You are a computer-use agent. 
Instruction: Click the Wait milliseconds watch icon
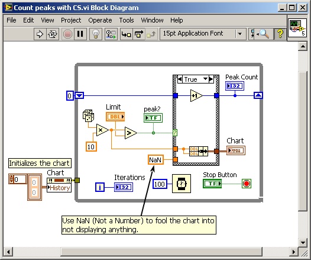point(182,184)
